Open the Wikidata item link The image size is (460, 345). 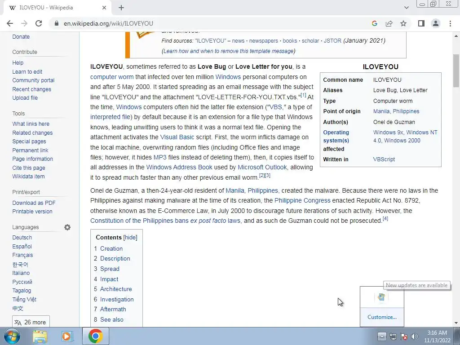click(x=28, y=176)
